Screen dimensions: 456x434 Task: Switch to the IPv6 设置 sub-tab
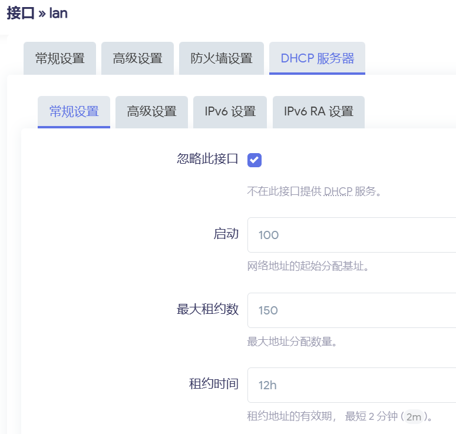coord(230,112)
